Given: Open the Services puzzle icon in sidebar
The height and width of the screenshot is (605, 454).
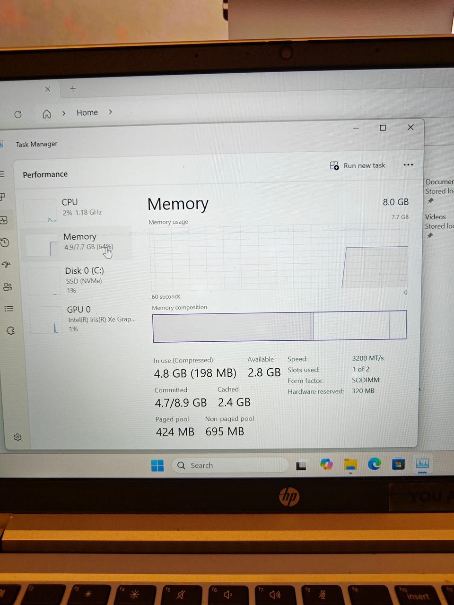Looking at the screenshot, I should pyautogui.click(x=10, y=330).
